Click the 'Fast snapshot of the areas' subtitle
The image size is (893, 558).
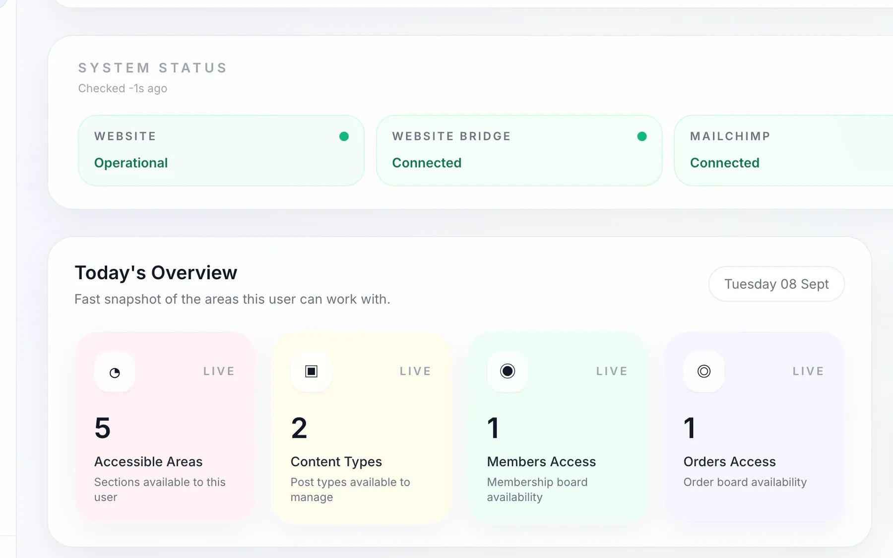[x=232, y=299]
